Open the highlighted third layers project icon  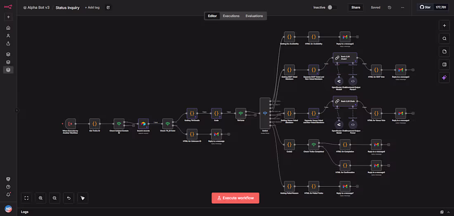tap(8, 70)
